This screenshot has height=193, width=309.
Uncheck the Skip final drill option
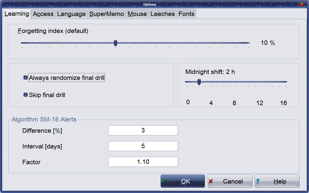26,95
